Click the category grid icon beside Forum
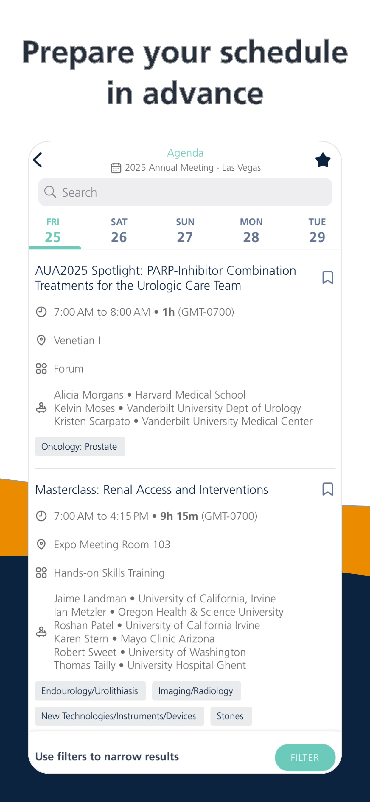The height and width of the screenshot is (802, 370). pos(41,368)
